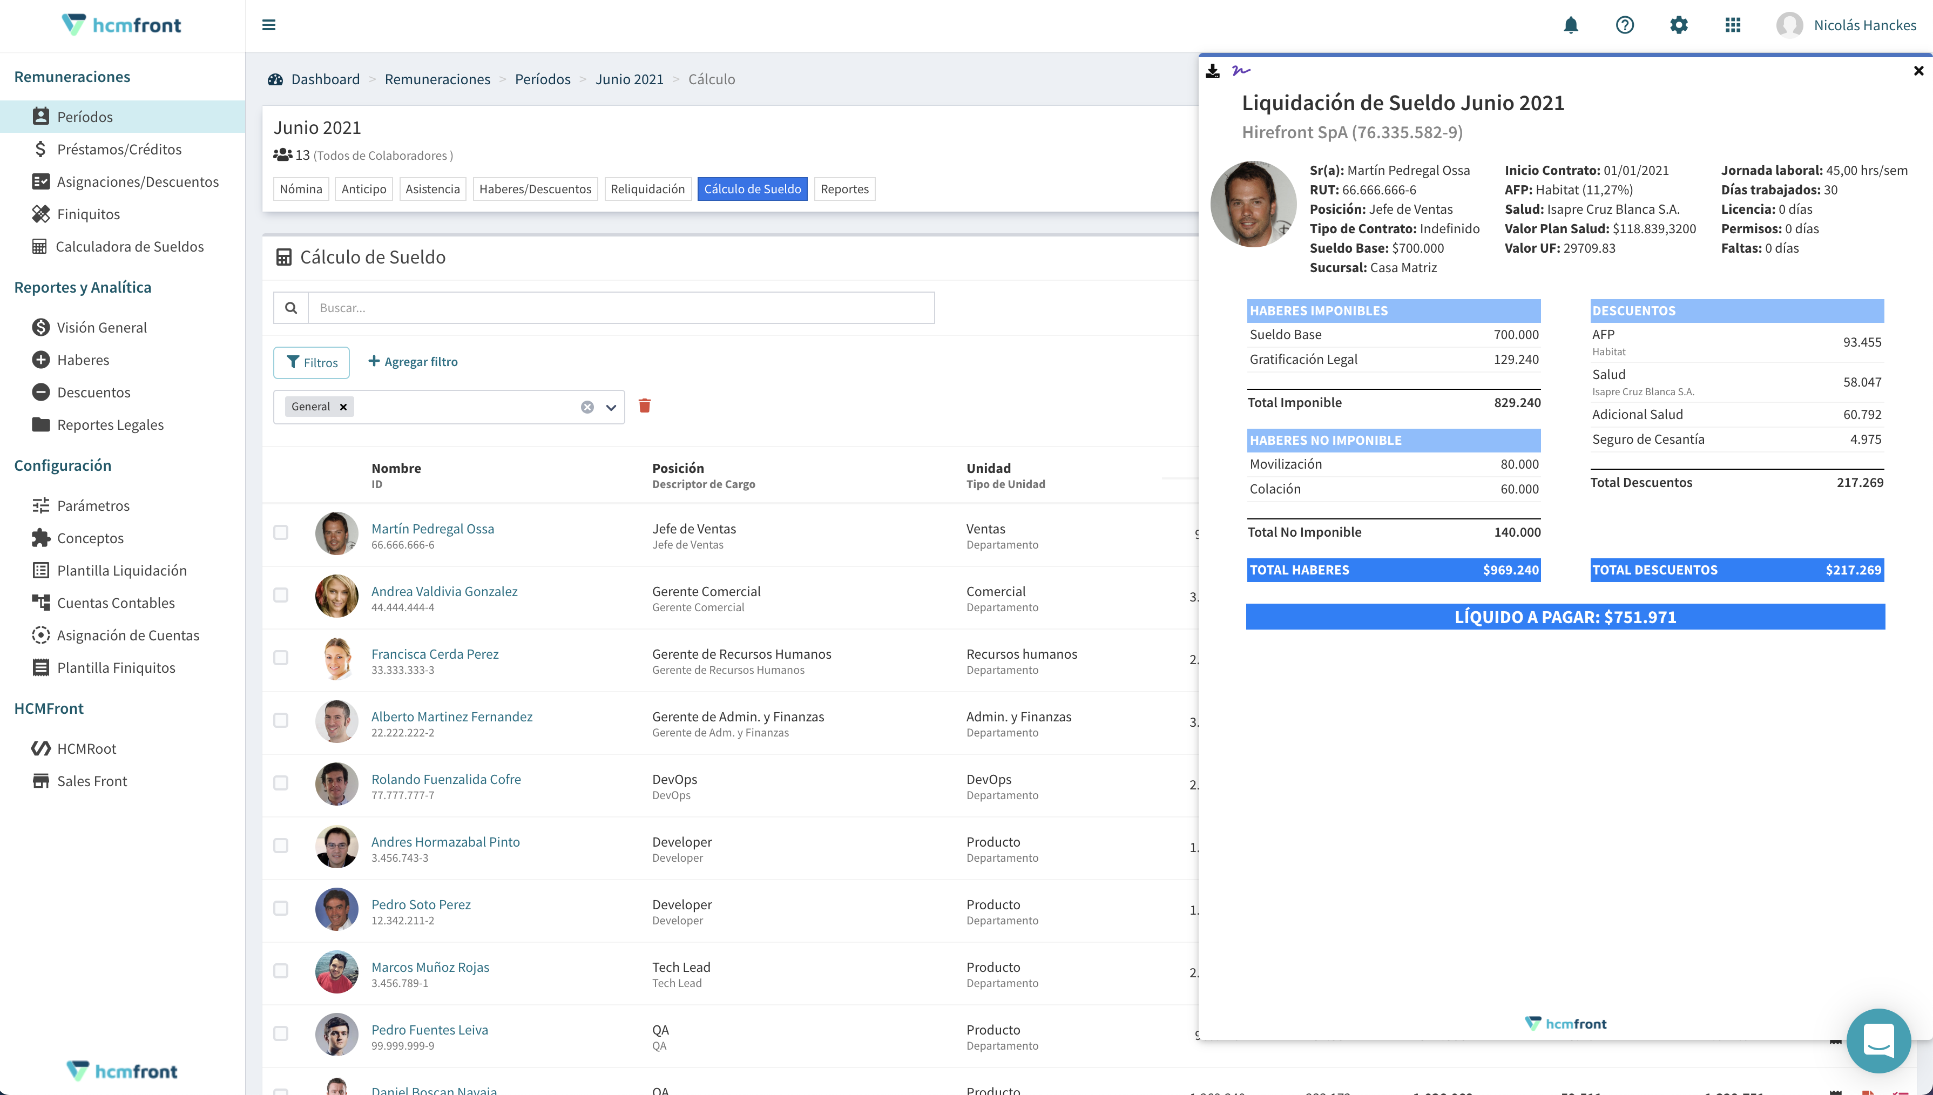
Task: Switch to the Haberes/Descuentos tab
Action: pyautogui.click(x=535, y=189)
